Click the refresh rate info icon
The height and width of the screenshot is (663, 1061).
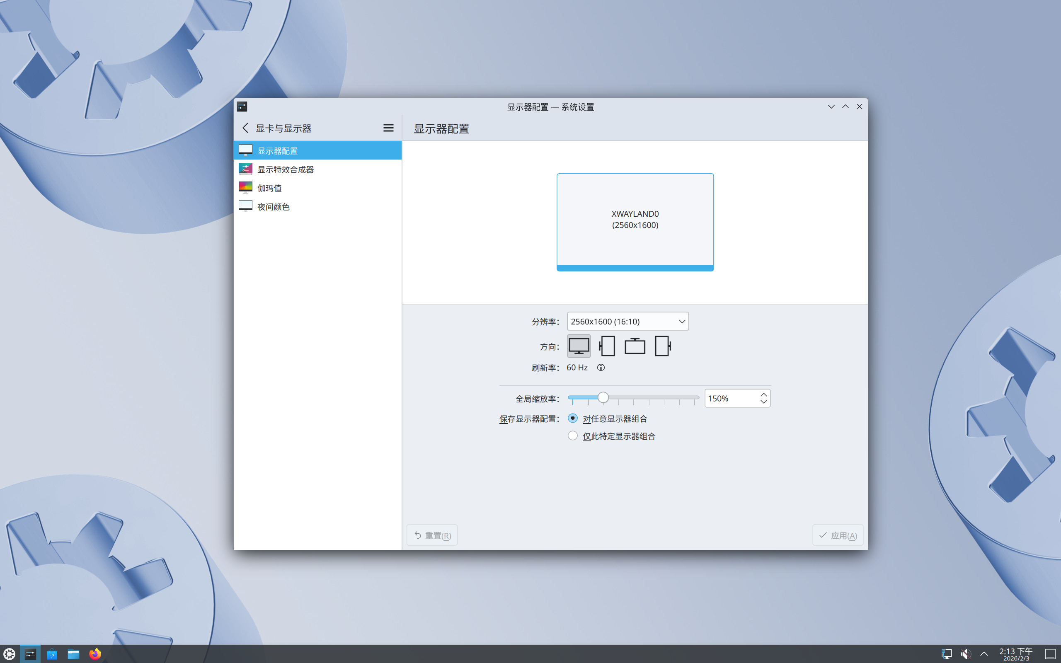coord(600,368)
